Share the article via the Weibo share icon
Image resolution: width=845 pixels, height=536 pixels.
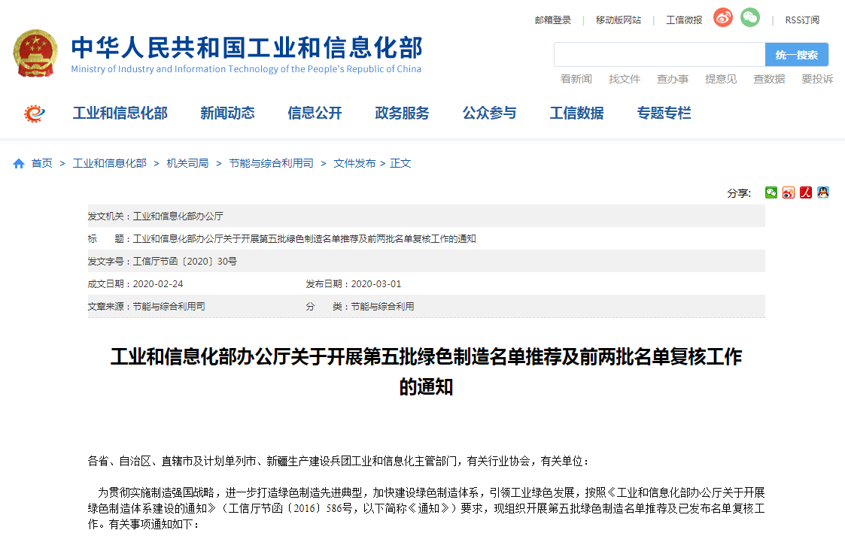point(789,192)
